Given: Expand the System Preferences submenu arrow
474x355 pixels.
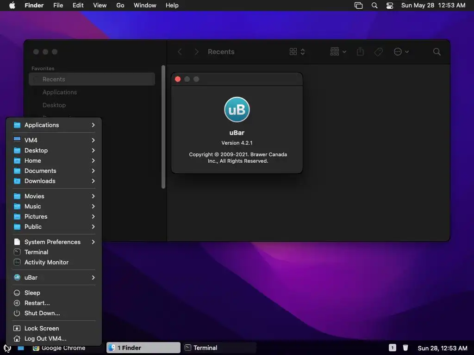Looking at the screenshot, I should point(93,242).
